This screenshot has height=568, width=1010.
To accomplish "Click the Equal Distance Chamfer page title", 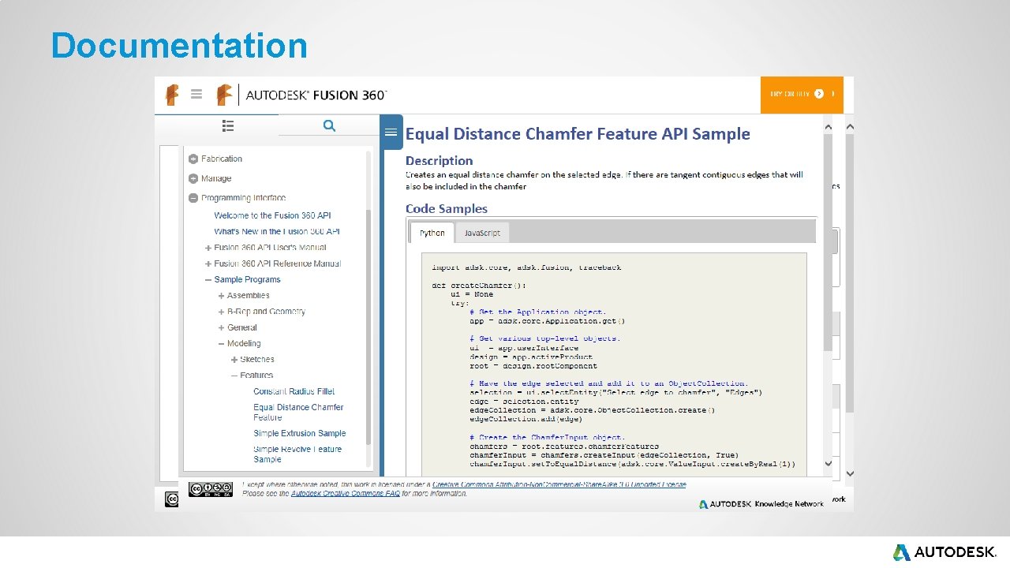I will click(x=578, y=134).
